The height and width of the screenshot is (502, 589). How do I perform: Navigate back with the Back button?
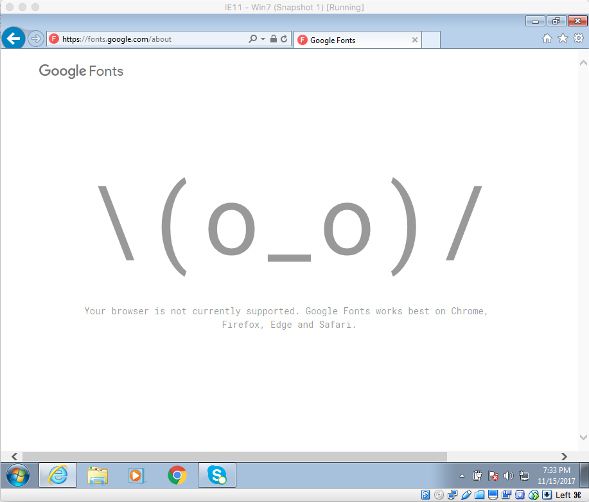(13, 38)
